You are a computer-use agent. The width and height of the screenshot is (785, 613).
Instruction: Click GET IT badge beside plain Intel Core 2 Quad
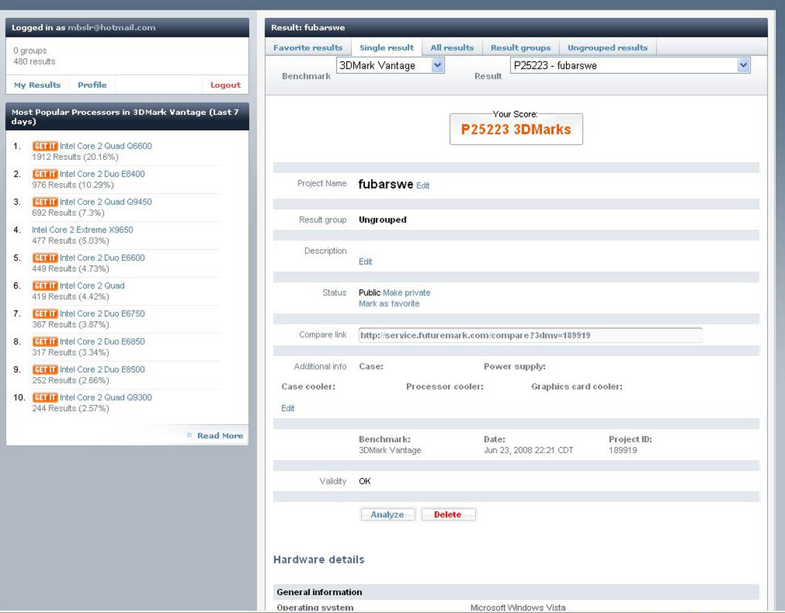tap(45, 286)
